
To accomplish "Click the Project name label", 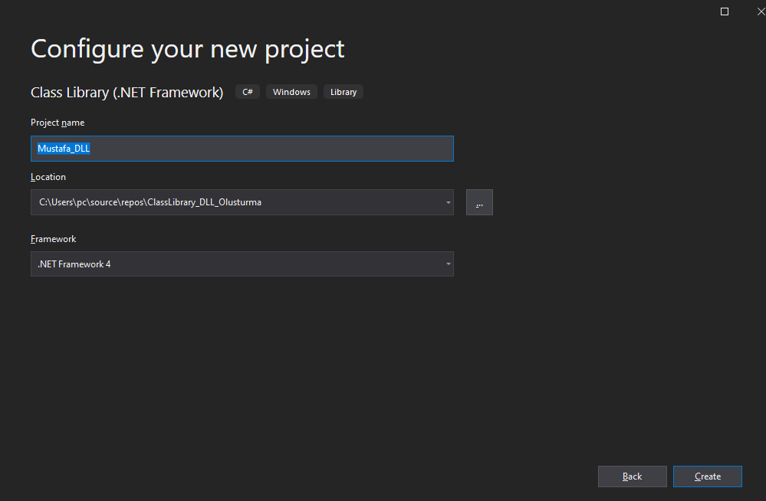I will (x=58, y=123).
